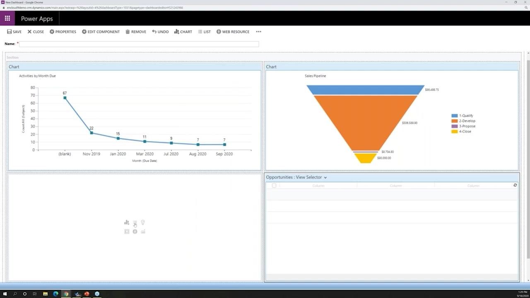
Task: Click the orange Develop funnel segment
Action: tap(366, 122)
